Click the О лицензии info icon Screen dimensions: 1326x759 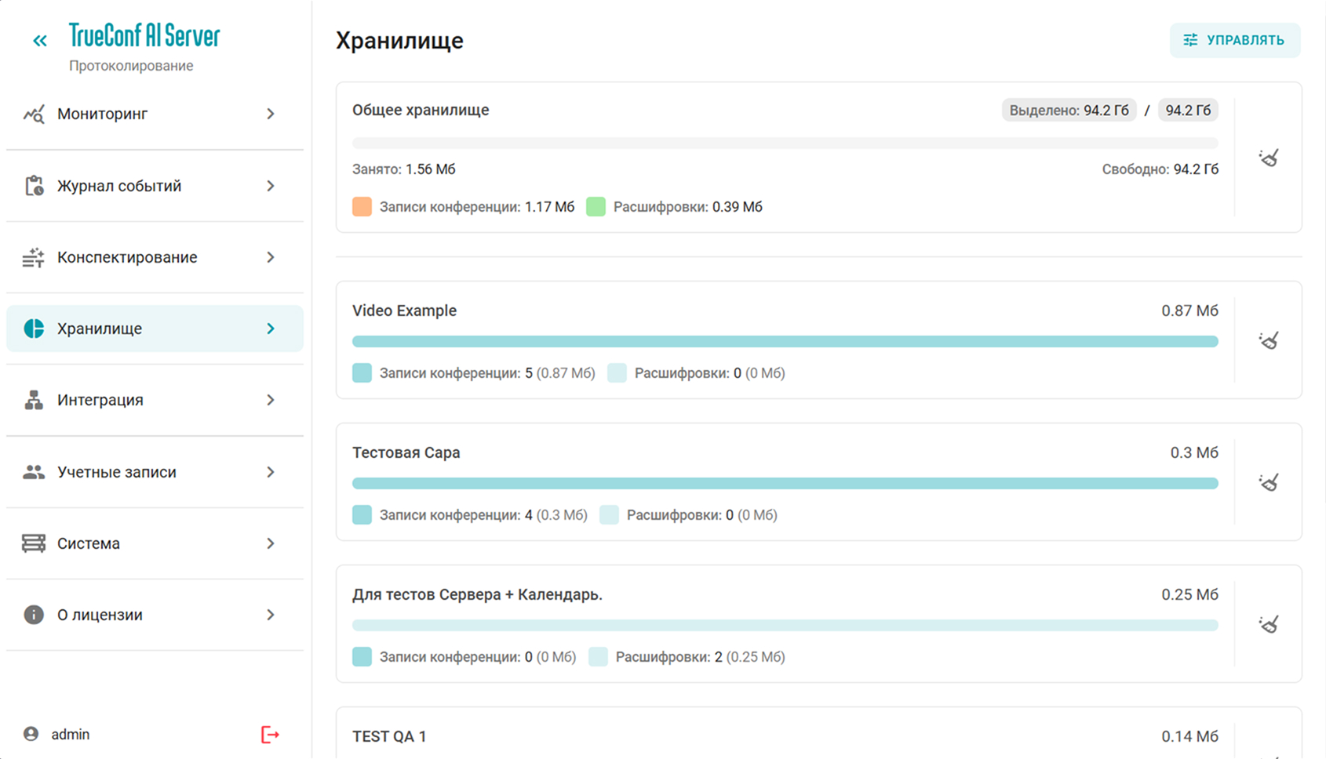click(34, 615)
